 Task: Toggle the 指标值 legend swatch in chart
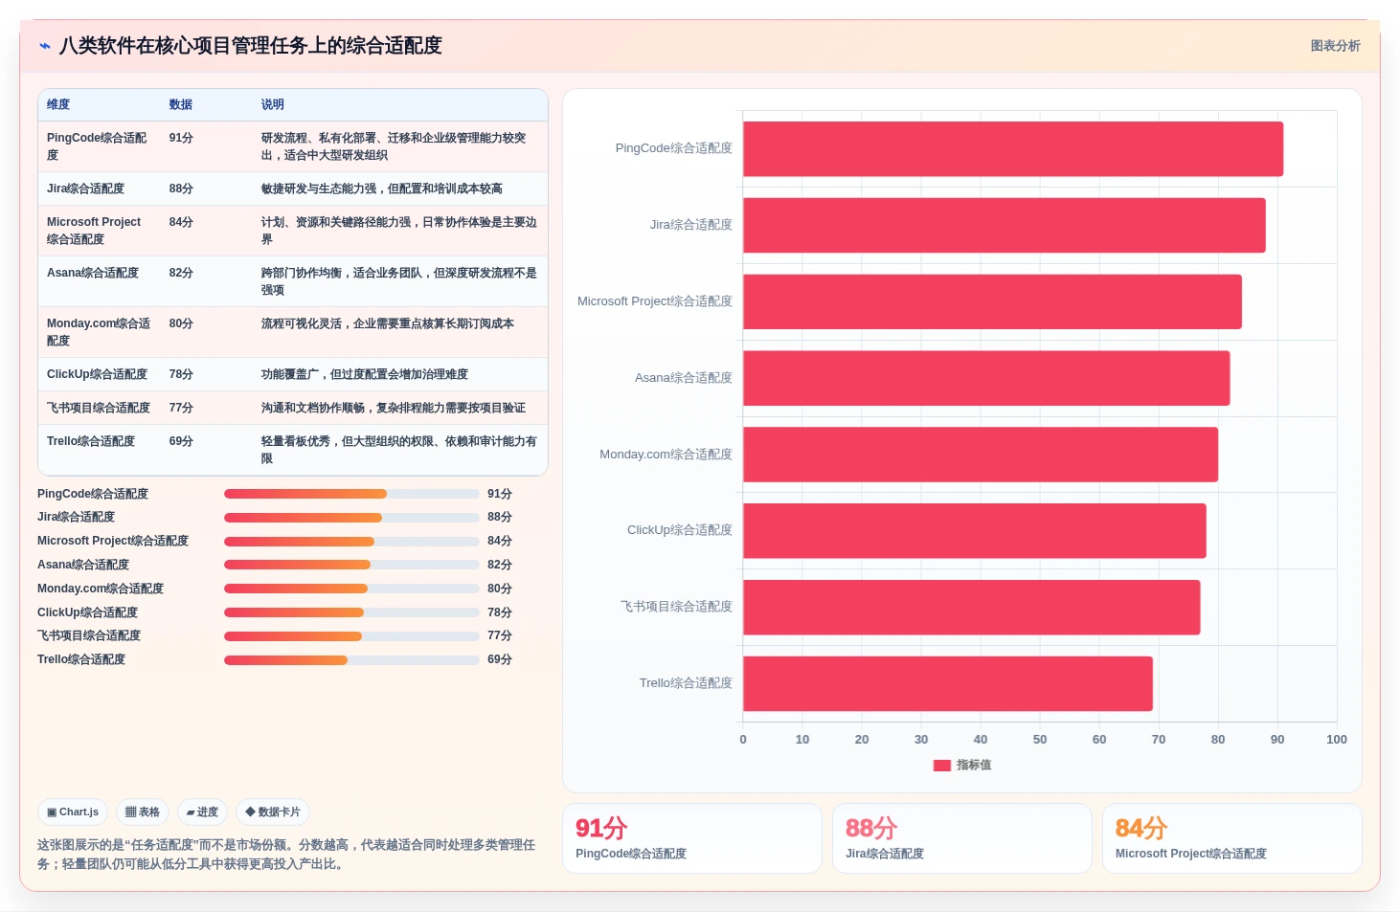point(942,766)
